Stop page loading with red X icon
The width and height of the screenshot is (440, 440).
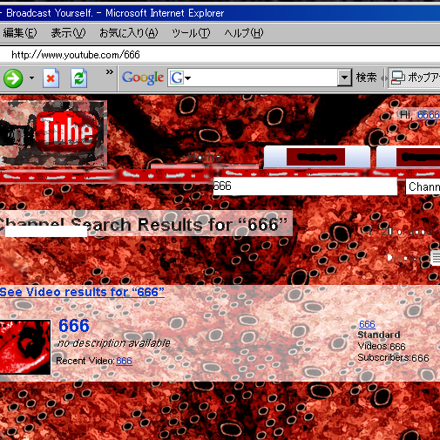pyautogui.click(x=51, y=78)
